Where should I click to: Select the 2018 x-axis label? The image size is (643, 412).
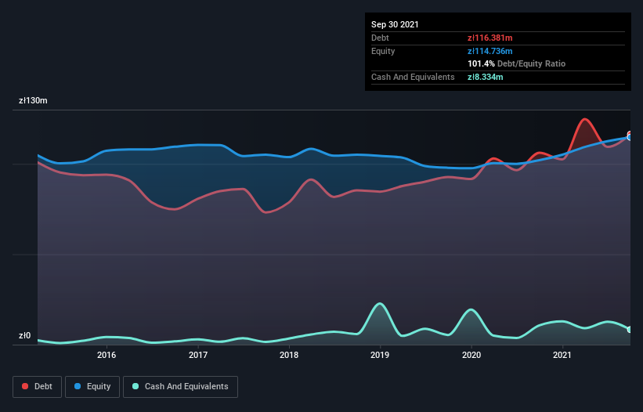[x=289, y=355]
